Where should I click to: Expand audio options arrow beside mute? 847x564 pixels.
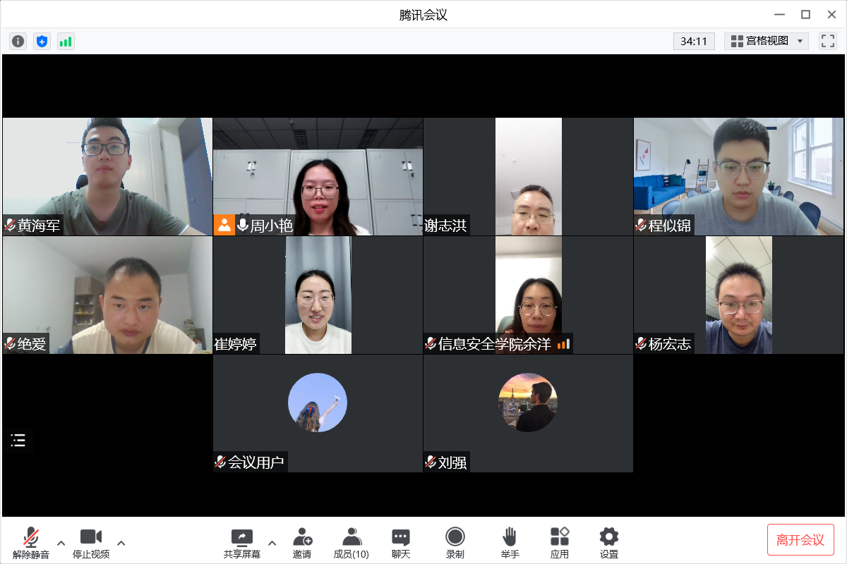point(61,543)
